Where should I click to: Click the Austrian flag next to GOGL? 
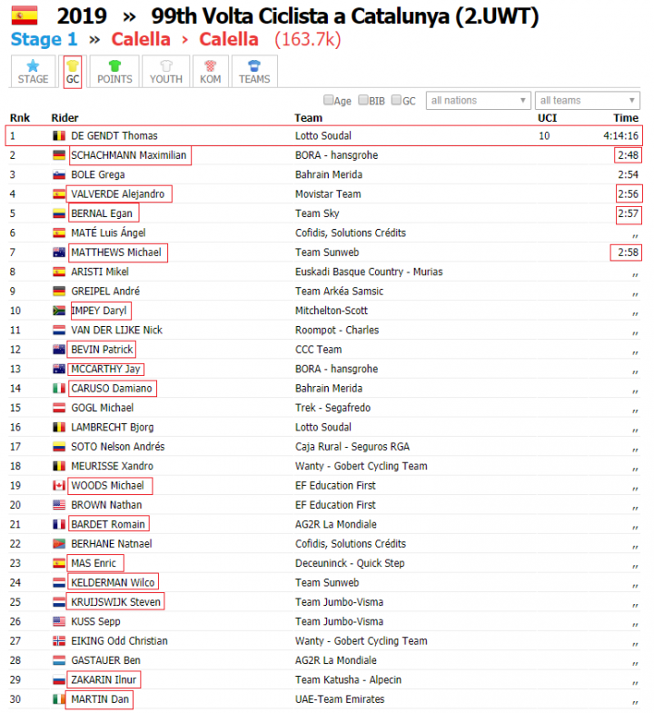click(59, 408)
